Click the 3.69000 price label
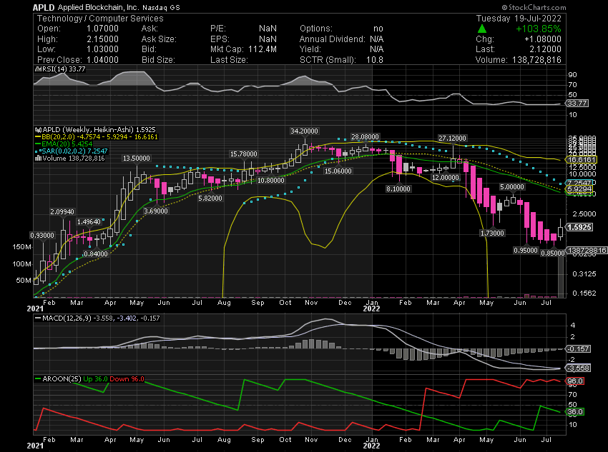 click(156, 211)
